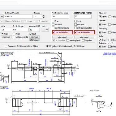Click the Schlitzlänge input field
This screenshot has width=116, height=116.
[x=20, y=30]
